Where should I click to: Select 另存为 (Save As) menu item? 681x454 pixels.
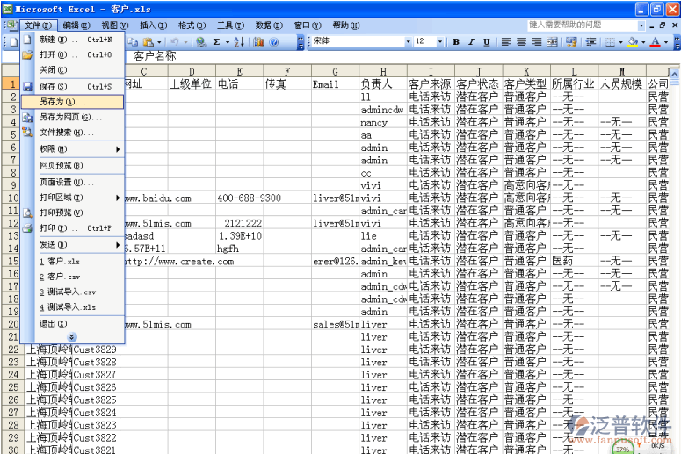click(62, 102)
